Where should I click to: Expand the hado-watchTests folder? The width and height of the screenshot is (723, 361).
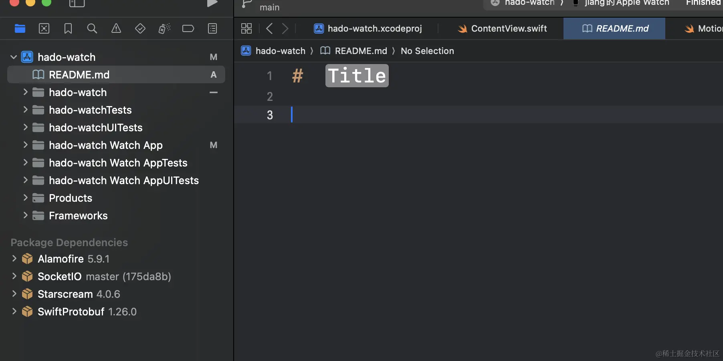tap(25, 110)
